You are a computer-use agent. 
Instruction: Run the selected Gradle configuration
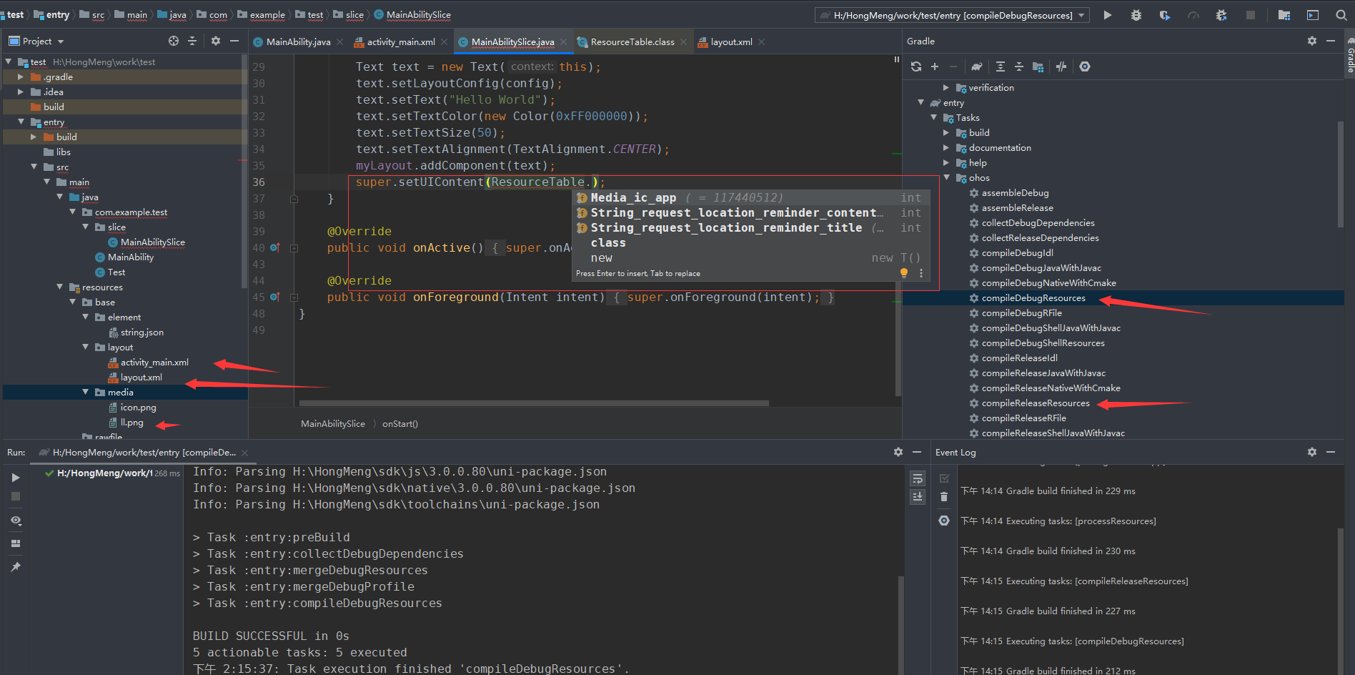[1107, 15]
